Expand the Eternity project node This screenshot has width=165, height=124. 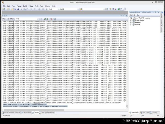coord(130,22)
